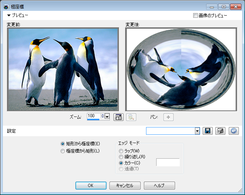Screen dimensions: 245x195
Task: Choose ラップ(W) edge mode
Action: tap(129, 151)
